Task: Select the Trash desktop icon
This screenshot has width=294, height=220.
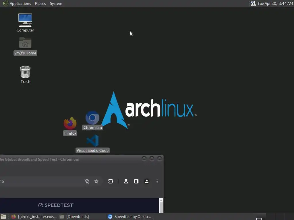Action: [x=25, y=75]
